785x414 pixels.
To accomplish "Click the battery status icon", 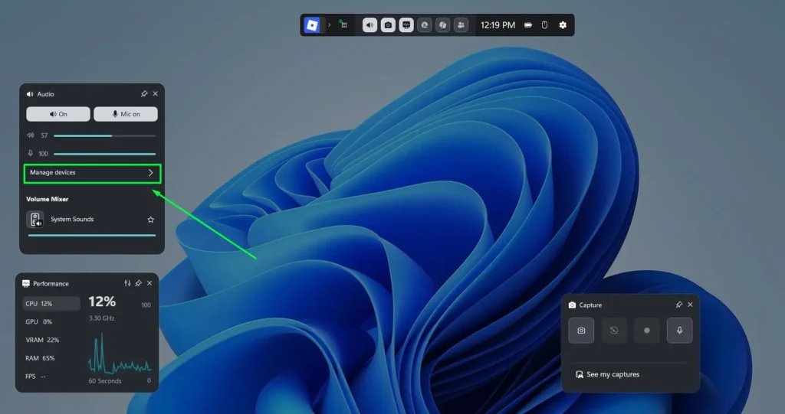I will (x=528, y=25).
